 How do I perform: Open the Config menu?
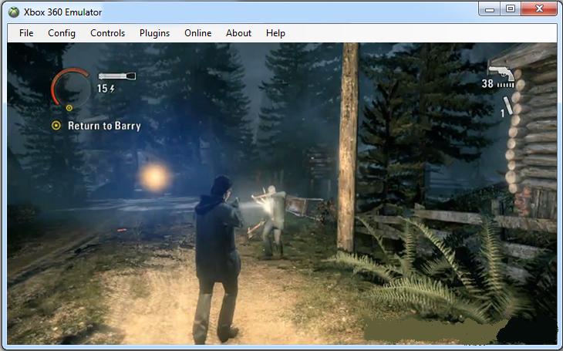pos(62,33)
